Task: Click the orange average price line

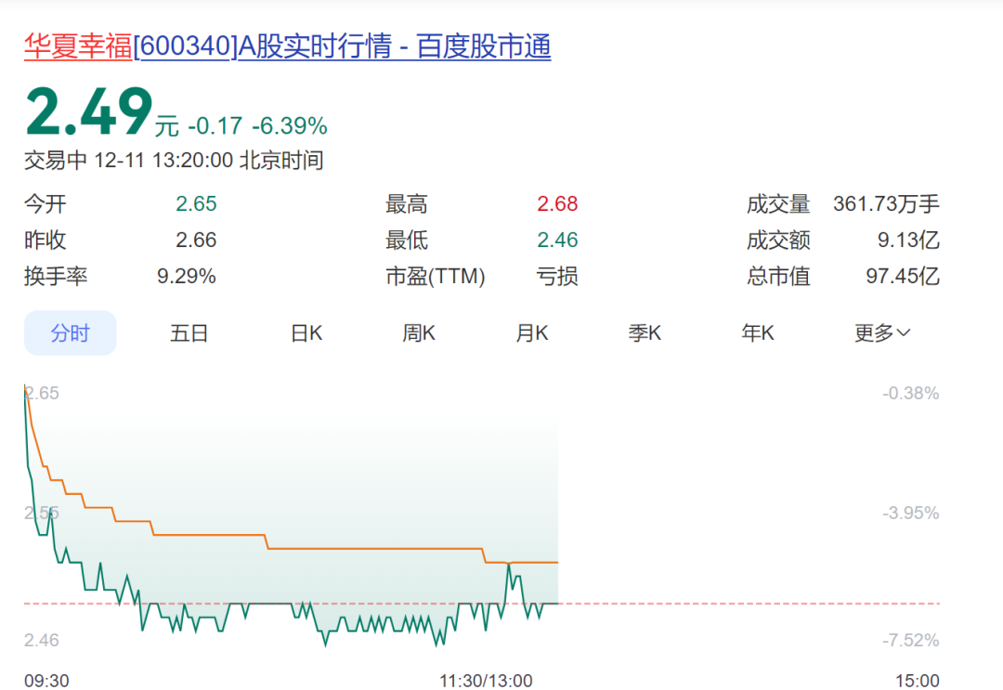Action: coord(371,549)
